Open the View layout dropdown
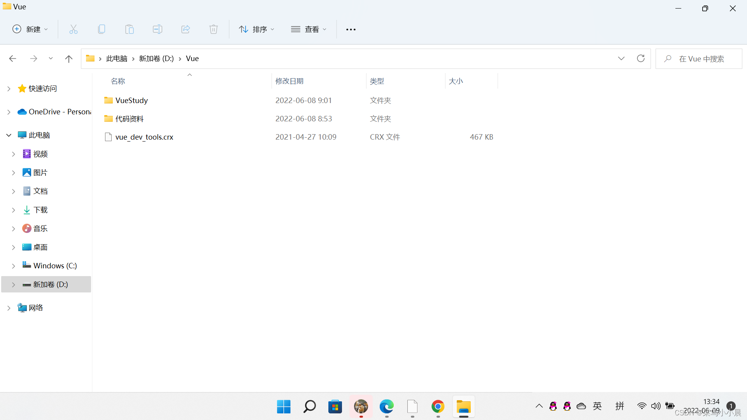 point(309,29)
